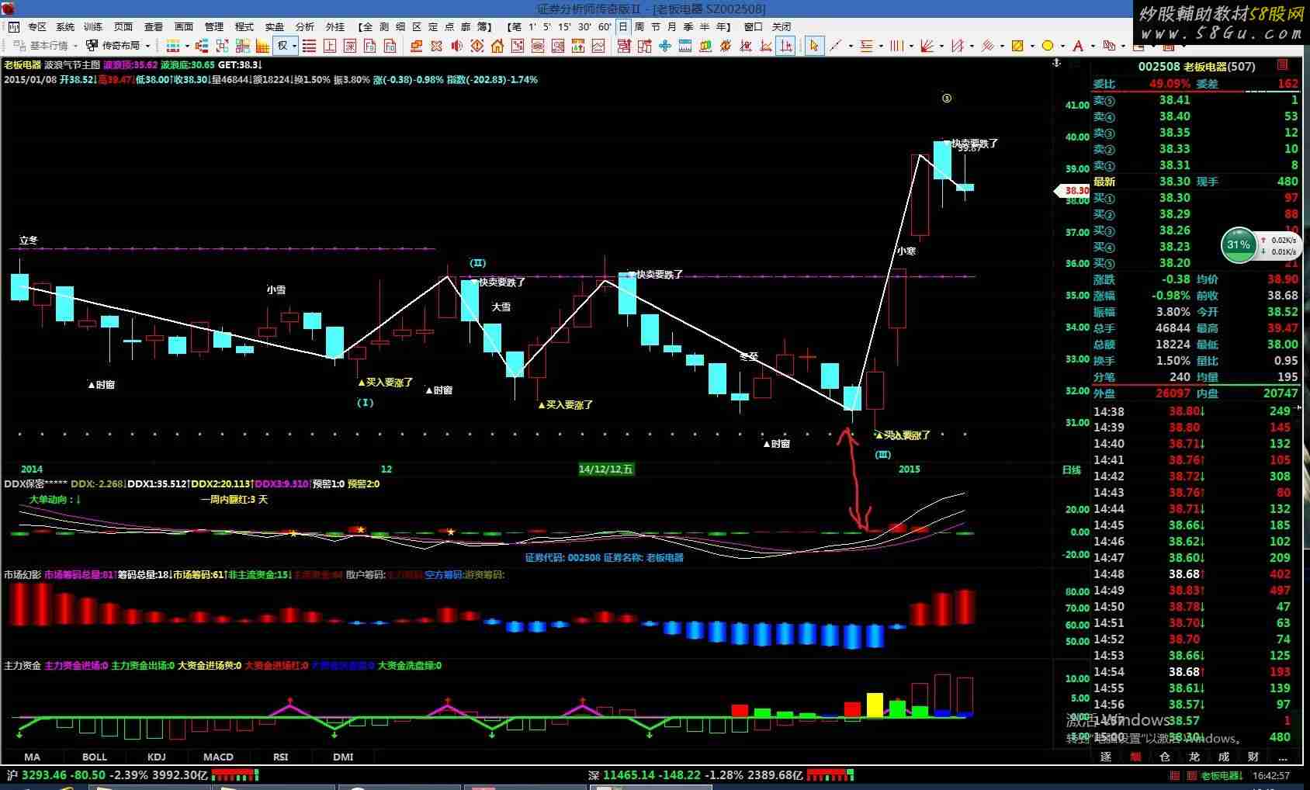Open the 系统 menu
This screenshot has width=1310, height=790.
pyautogui.click(x=65, y=26)
